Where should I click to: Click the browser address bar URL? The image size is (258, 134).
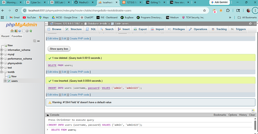tap(80, 11)
